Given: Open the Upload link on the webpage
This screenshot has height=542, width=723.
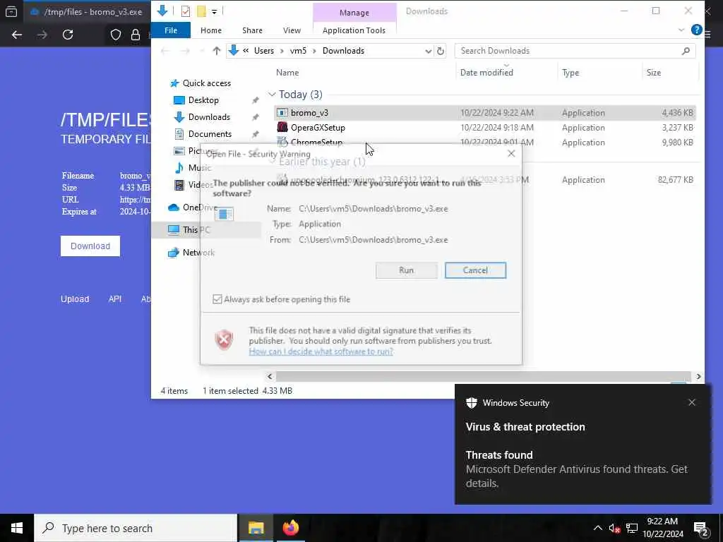Looking at the screenshot, I should pos(75,299).
